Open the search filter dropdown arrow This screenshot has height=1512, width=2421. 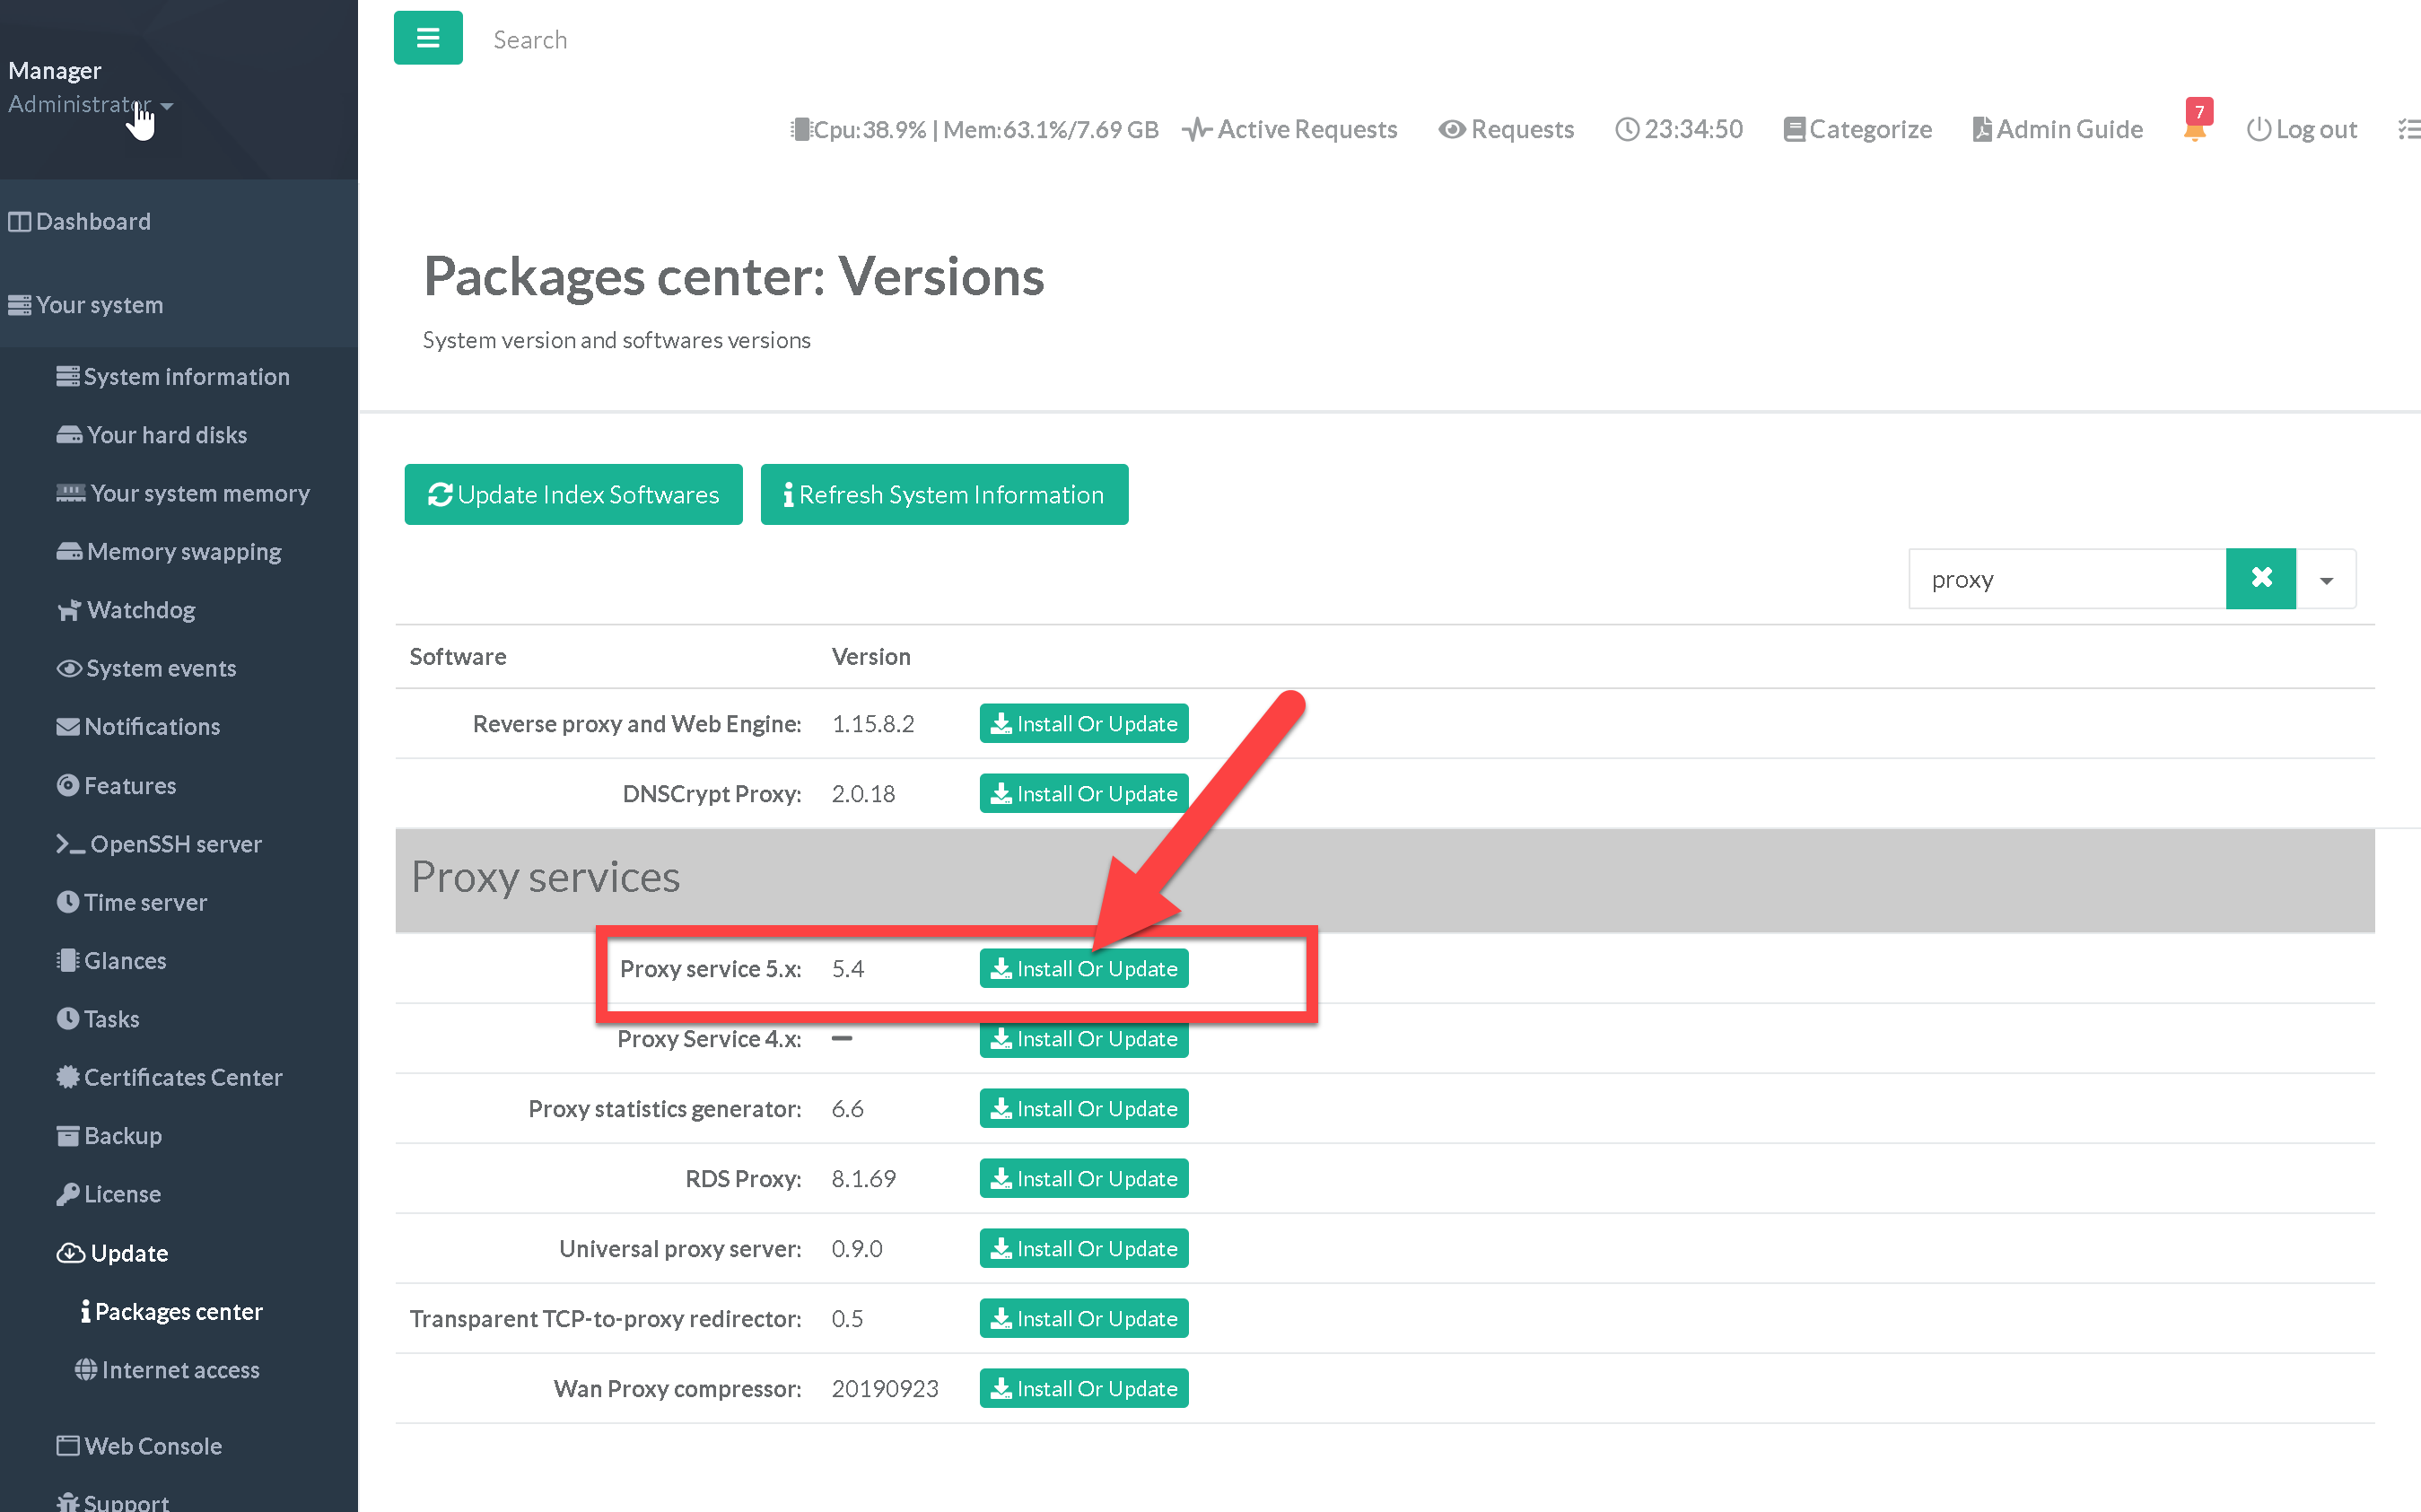[x=2326, y=580]
